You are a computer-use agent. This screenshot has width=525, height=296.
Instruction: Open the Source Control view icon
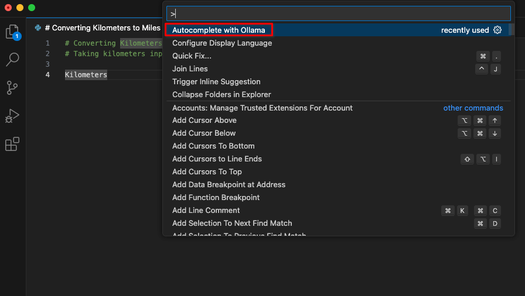(x=12, y=88)
